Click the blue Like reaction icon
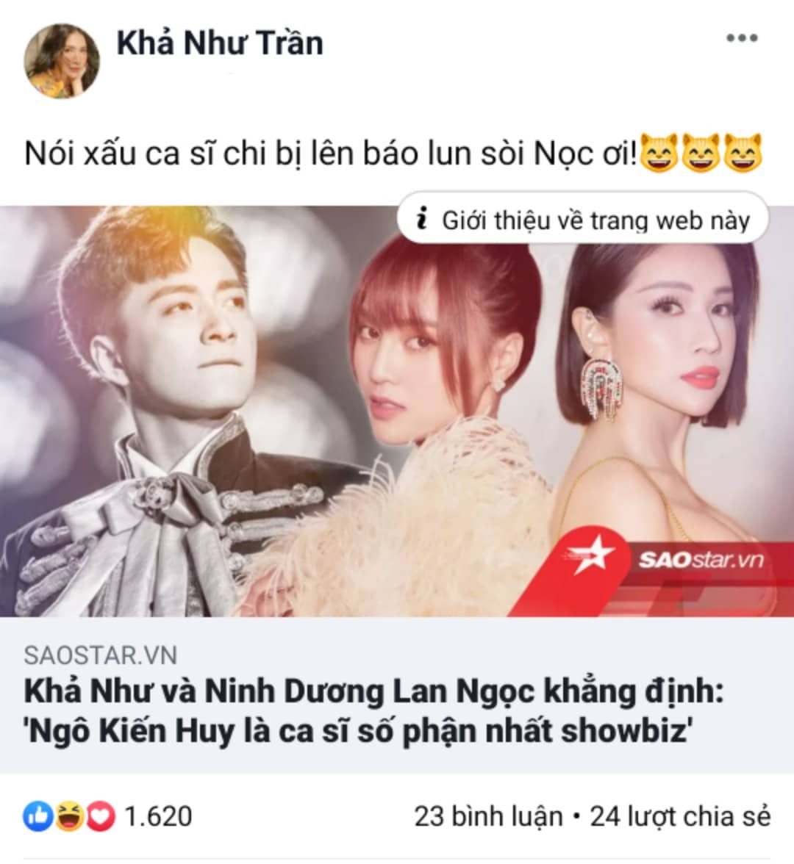The height and width of the screenshot is (864, 794). 38,817
